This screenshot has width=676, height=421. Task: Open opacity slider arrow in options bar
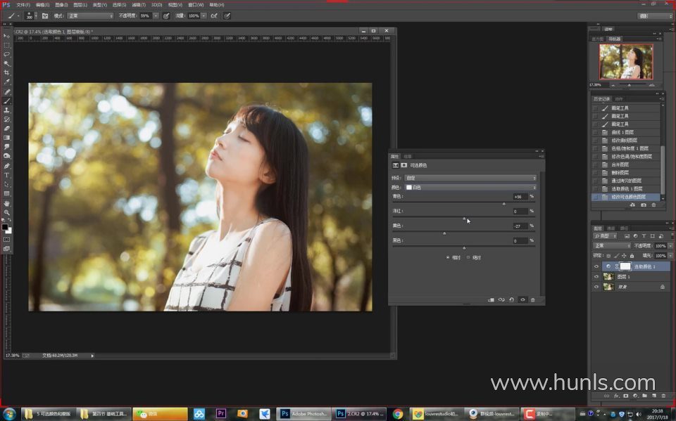coord(156,16)
